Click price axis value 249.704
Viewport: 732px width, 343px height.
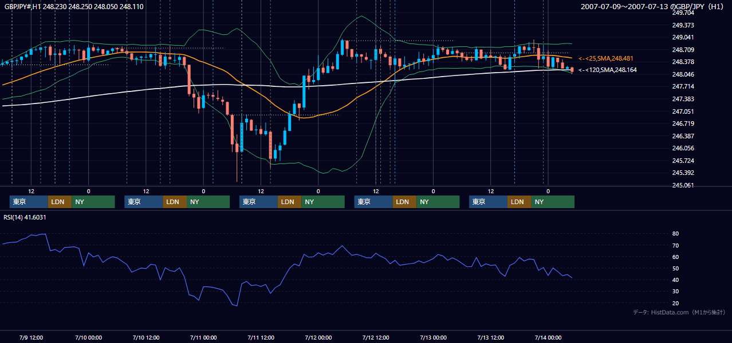tap(683, 13)
